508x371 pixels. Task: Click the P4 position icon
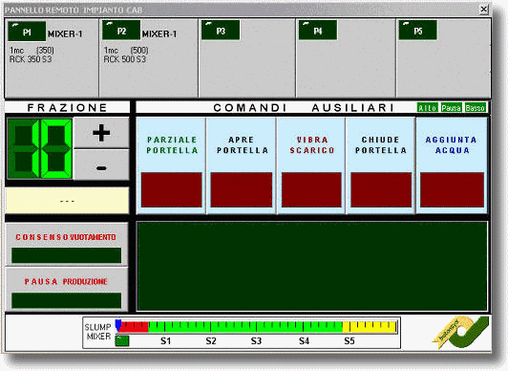(x=318, y=31)
